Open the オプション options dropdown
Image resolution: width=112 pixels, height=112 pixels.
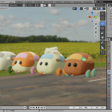100,5
